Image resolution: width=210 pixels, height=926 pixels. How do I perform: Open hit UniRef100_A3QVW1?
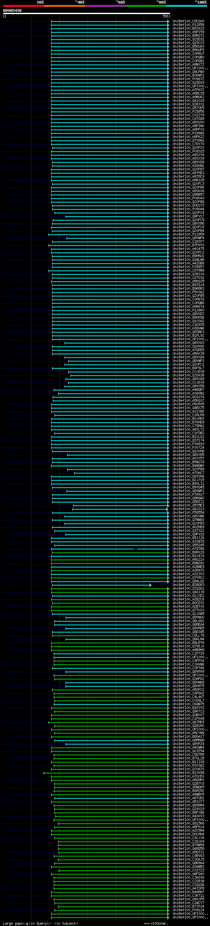(x=188, y=166)
